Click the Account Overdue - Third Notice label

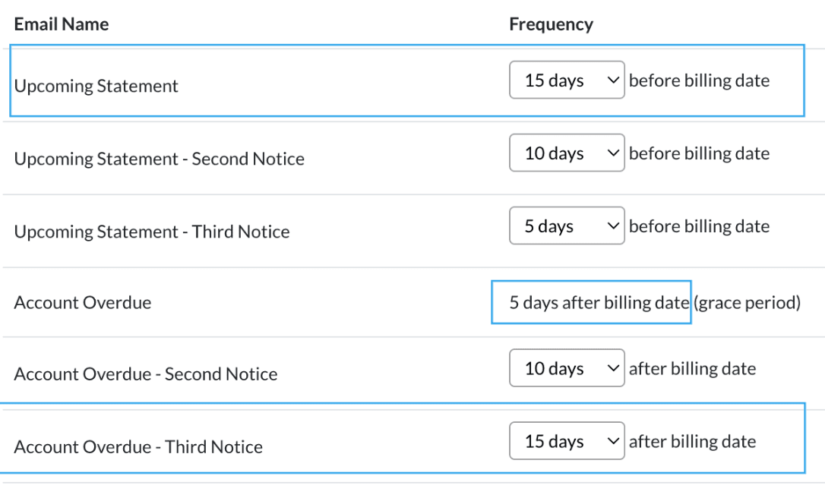coord(138,447)
